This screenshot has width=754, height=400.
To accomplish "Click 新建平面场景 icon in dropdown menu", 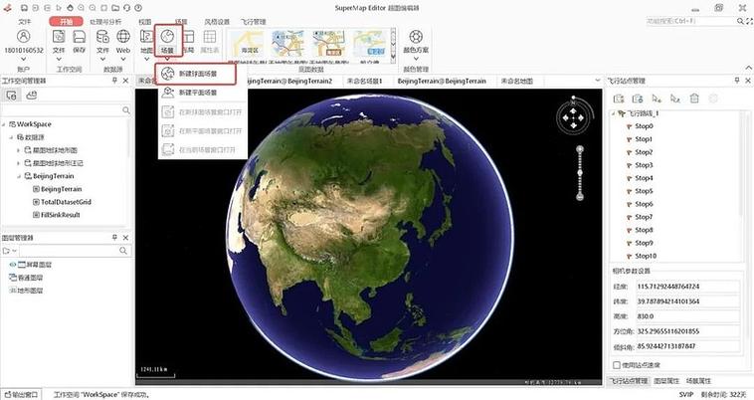I will [x=167, y=93].
